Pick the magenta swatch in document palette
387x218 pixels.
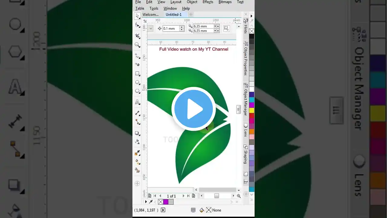(166, 202)
